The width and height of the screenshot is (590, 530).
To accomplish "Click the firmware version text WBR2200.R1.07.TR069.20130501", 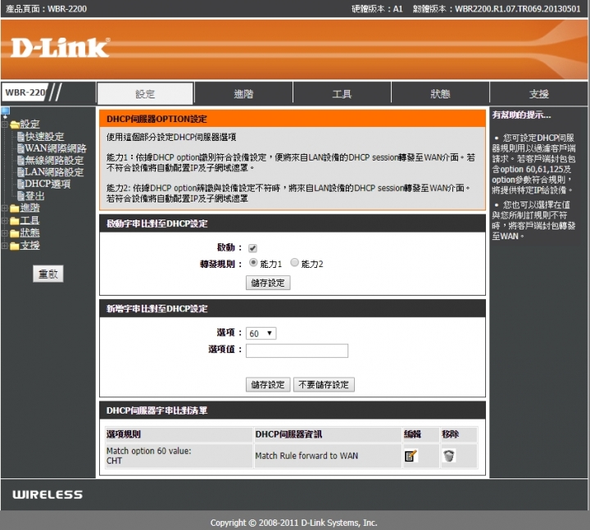I will pyautogui.click(x=518, y=9).
